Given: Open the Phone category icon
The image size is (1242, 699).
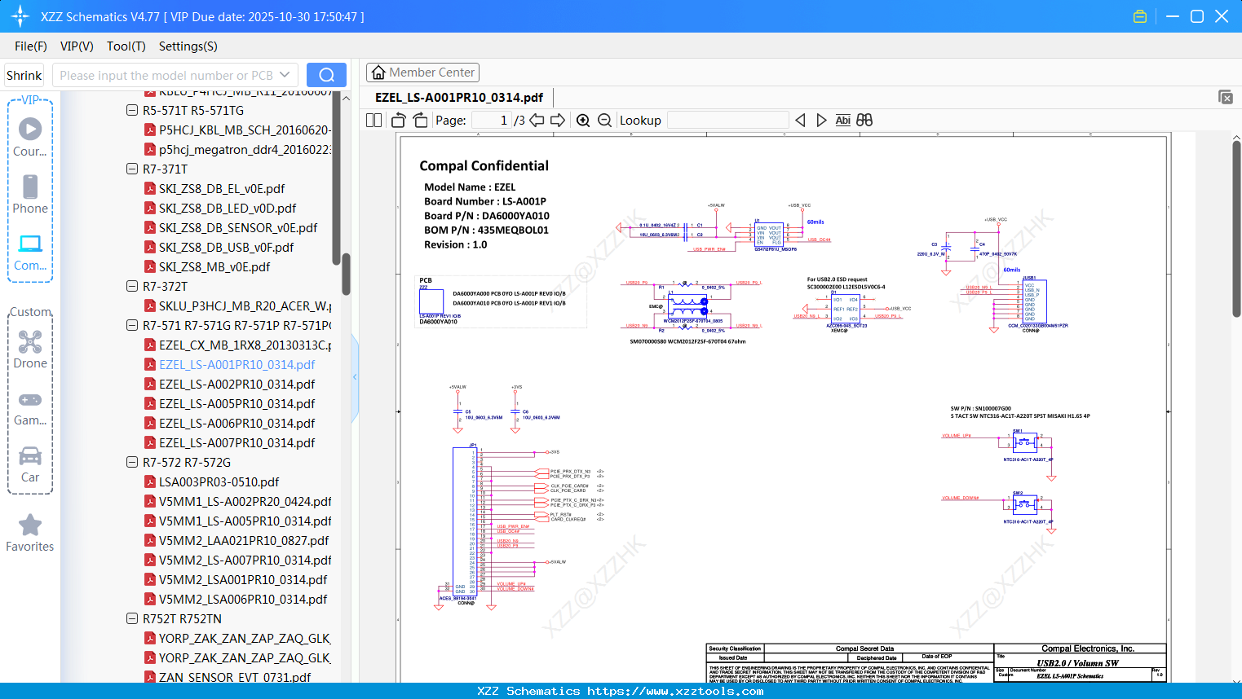Looking at the screenshot, I should 30,195.
